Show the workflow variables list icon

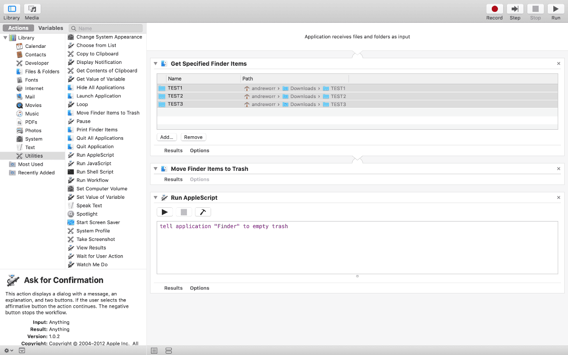click(x=169, y=351)
